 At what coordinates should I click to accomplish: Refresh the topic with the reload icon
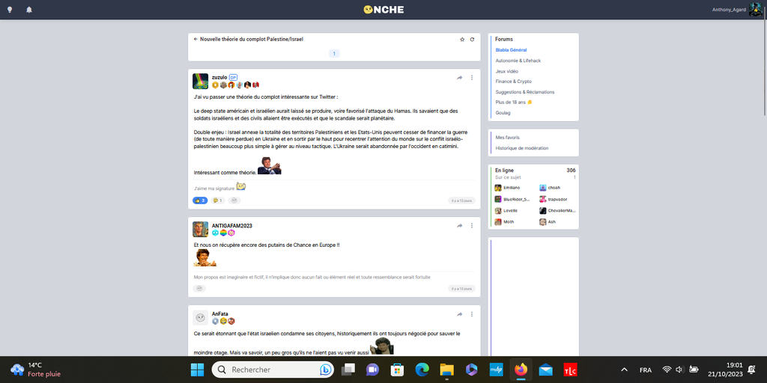pyautogui.click(x=472, y=39)
